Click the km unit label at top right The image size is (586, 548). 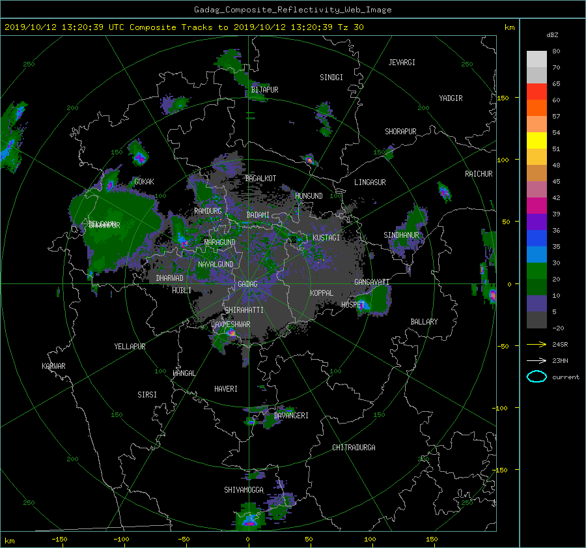click(x=509, y=27)
